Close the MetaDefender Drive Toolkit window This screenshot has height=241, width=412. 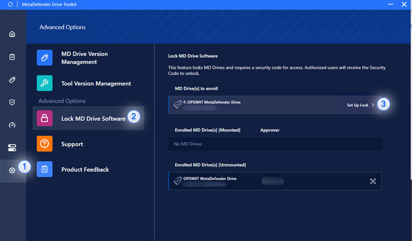point(404,4)
